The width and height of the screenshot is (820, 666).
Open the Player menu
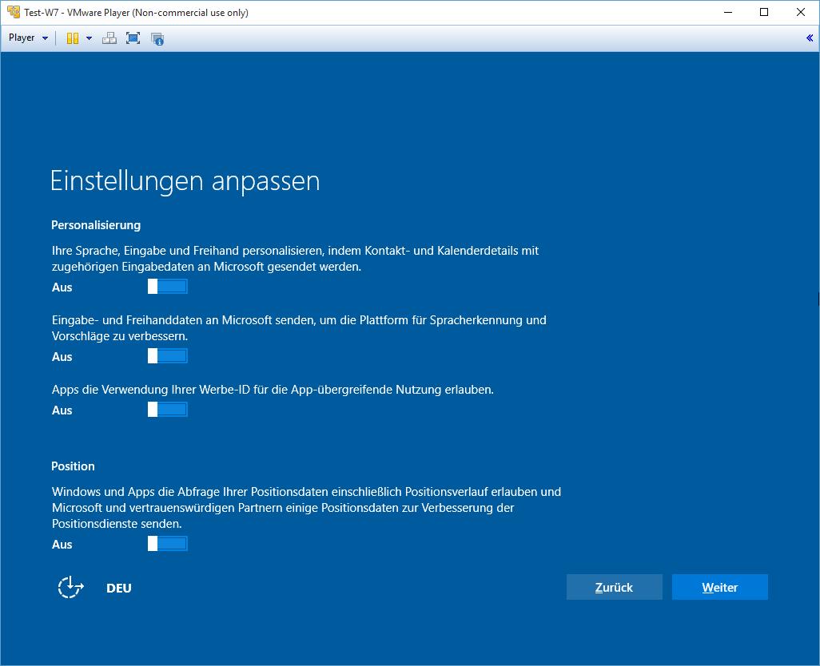28,38
